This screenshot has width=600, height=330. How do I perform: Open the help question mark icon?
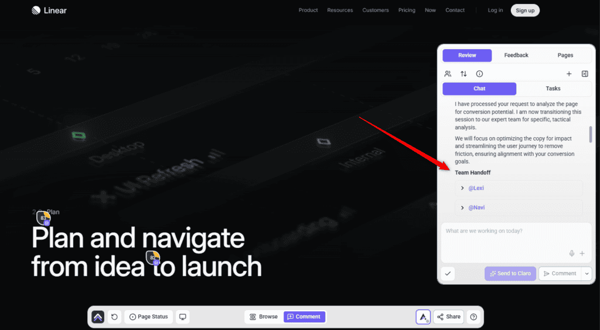coord(473,317)
